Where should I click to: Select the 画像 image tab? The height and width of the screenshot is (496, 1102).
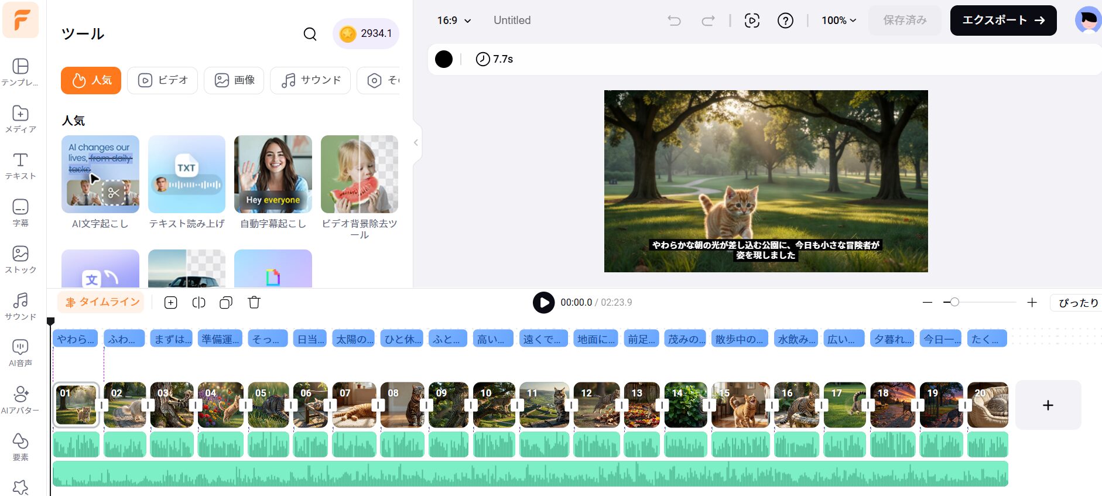(x=234, y=80)
